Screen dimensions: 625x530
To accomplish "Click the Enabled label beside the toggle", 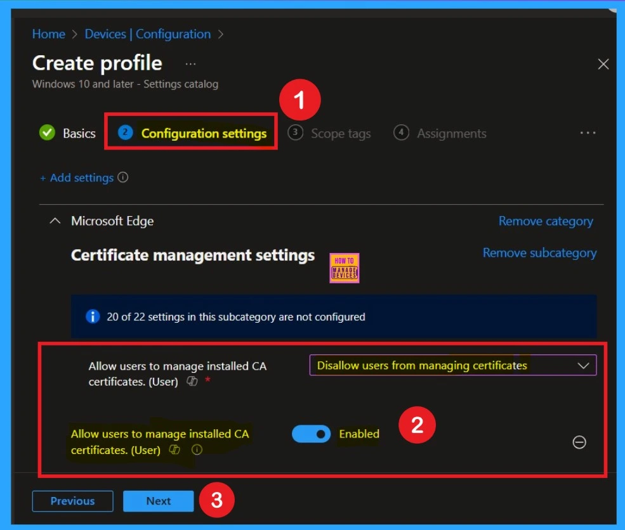I will (359, 434).
